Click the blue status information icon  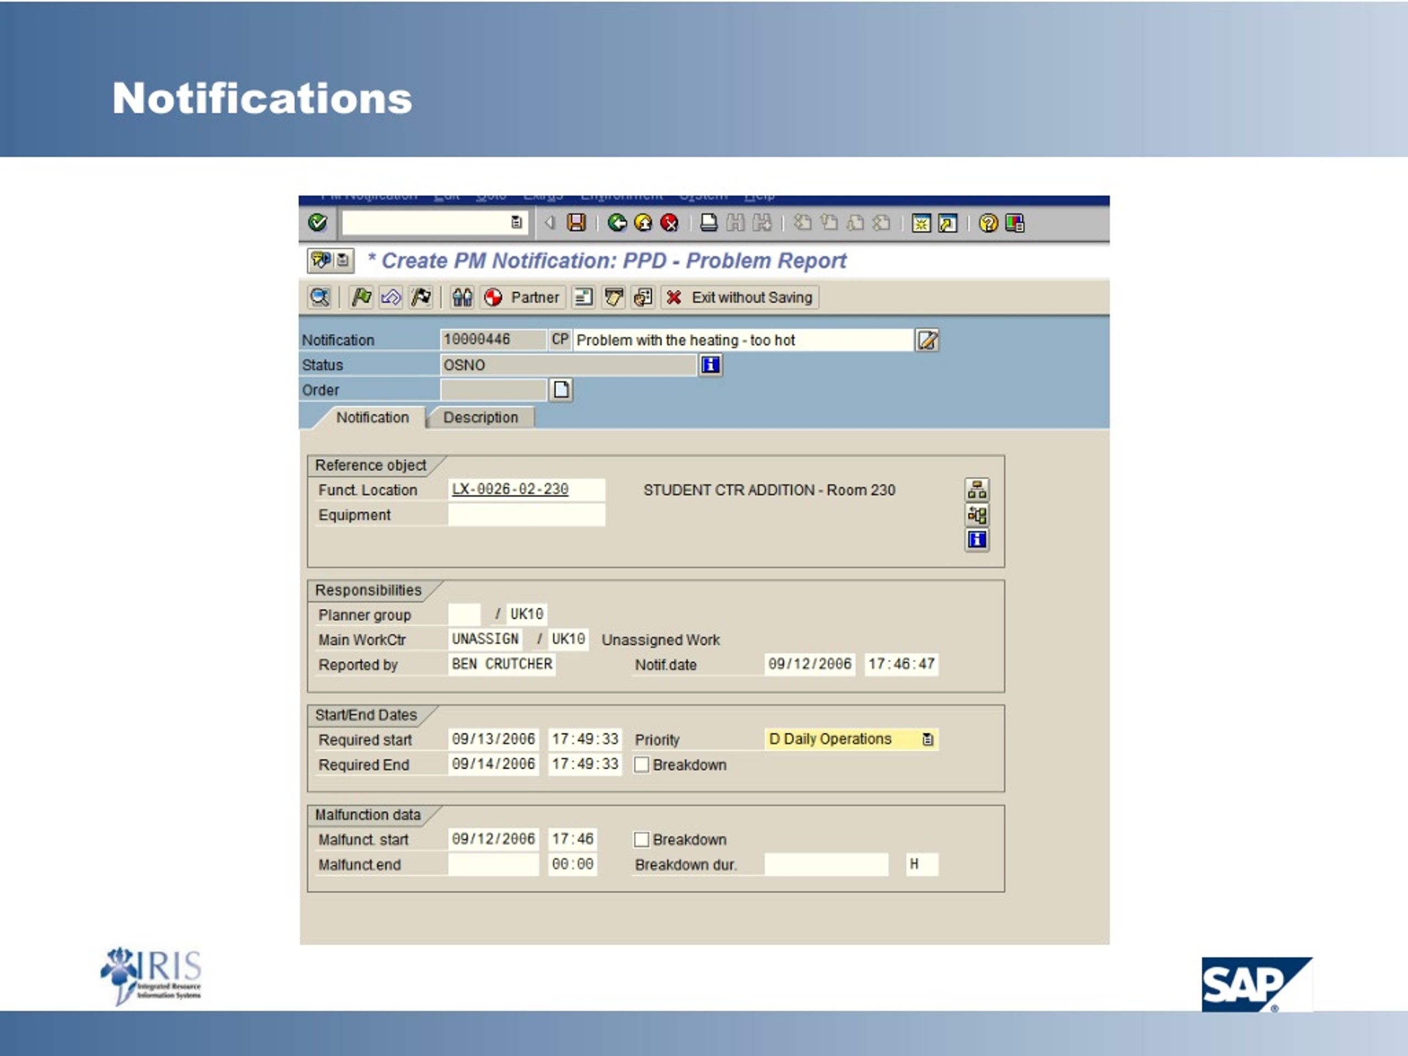(711, 365)
